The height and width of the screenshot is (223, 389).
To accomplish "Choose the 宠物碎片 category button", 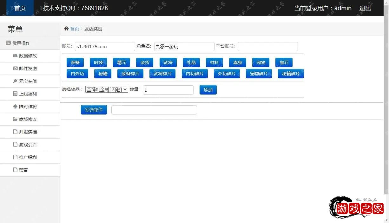I will (259, 74).
